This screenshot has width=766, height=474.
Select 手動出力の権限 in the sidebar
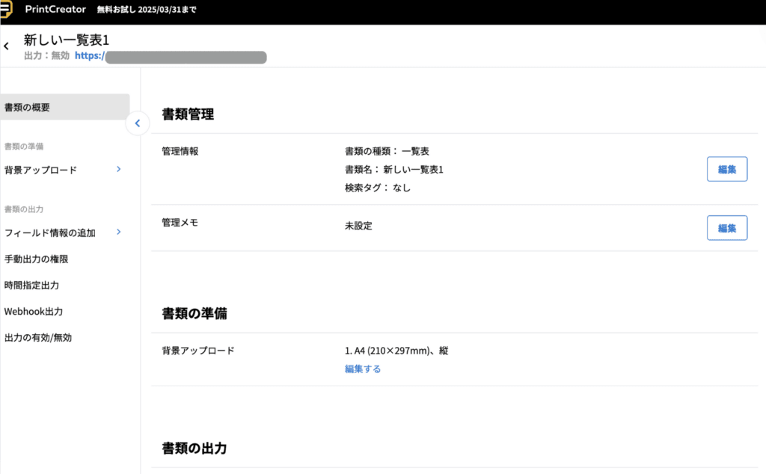[37, 259]
